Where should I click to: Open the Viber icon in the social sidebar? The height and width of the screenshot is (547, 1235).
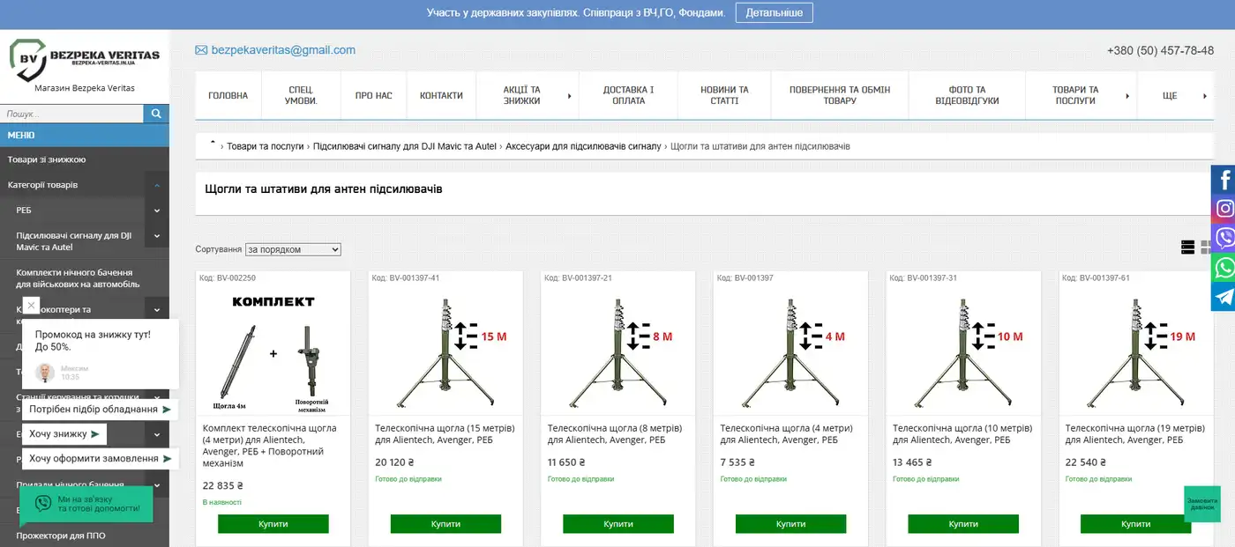click(1224, 238)
